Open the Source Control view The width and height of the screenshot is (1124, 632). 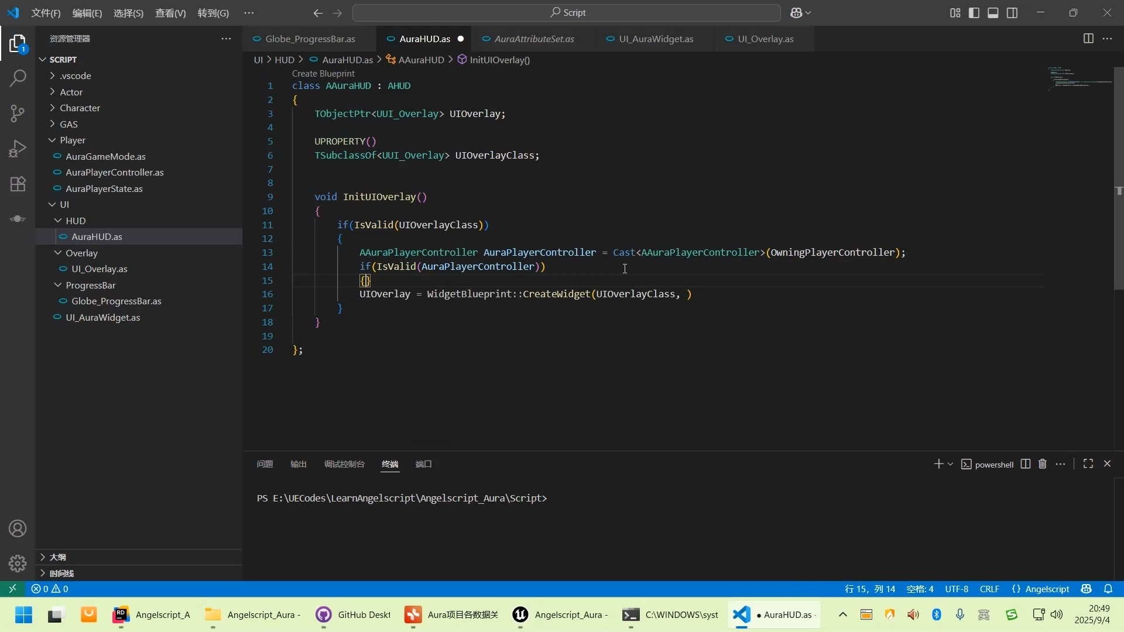pos(18,113)
